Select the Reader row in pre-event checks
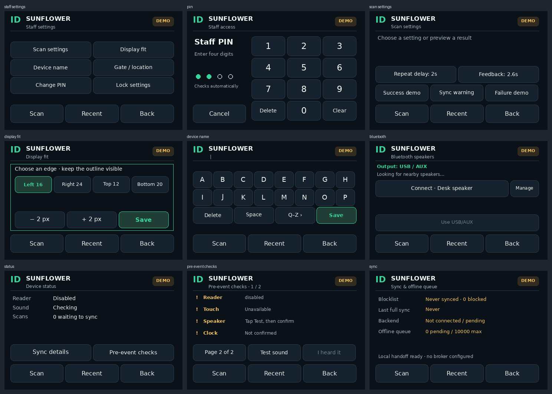Screen dimensions: 552x394 [x=275, y=298]
